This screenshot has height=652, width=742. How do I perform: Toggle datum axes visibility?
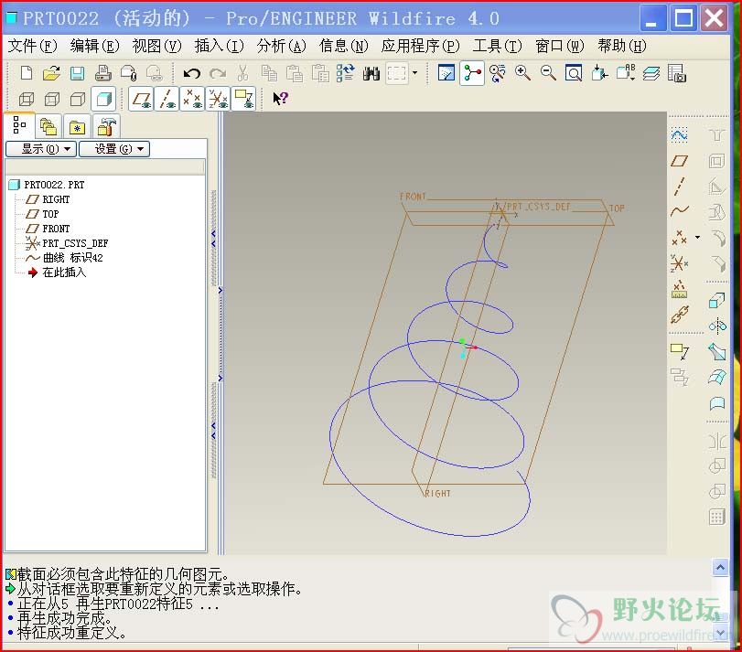click(167, 99)
